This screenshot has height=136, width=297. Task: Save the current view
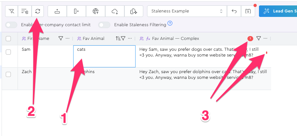[x=248, y=11]
